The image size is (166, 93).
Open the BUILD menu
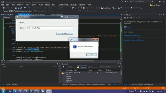[27, 5]
